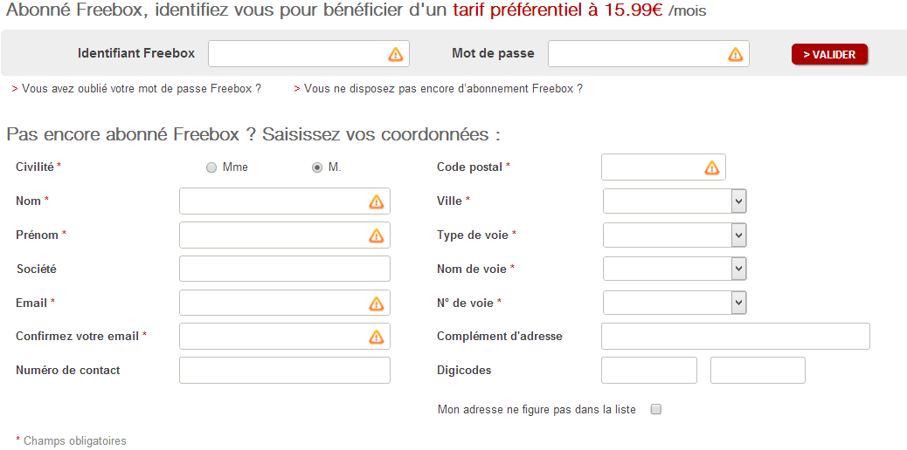This screenshot has width=907, height=450.
Task: Click warning icon in Email field
Action: tap(377, 303)
